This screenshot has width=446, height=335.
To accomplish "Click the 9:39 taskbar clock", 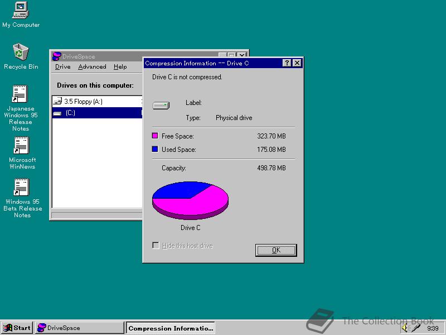I will 433,328.
